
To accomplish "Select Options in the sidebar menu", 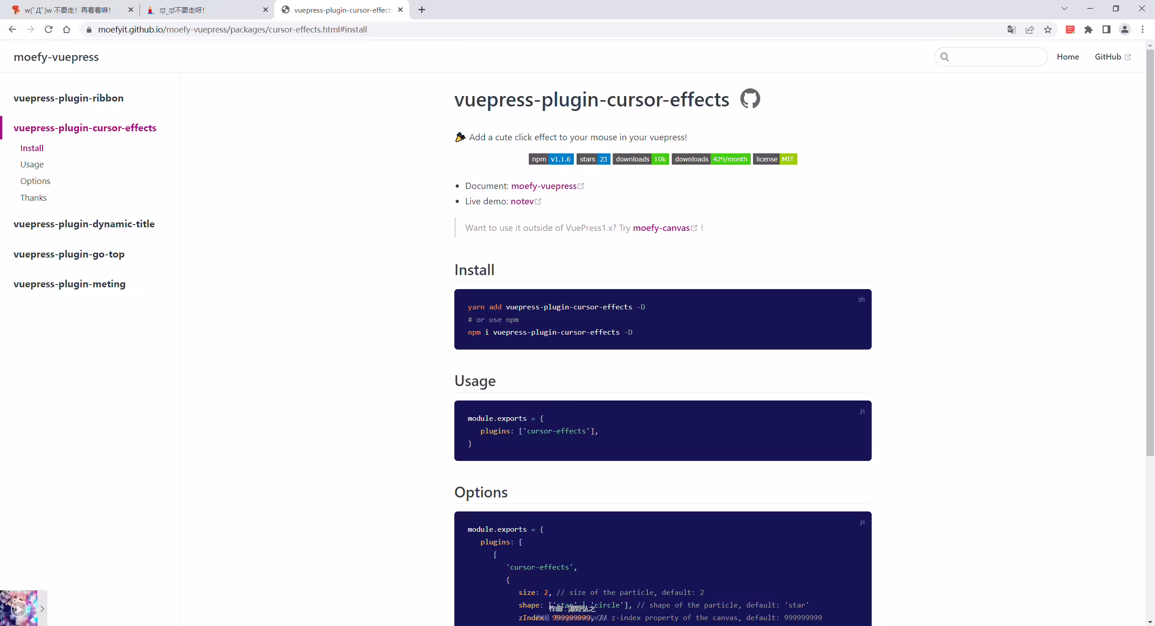I will pyautogui.click(x=35, y=181).
